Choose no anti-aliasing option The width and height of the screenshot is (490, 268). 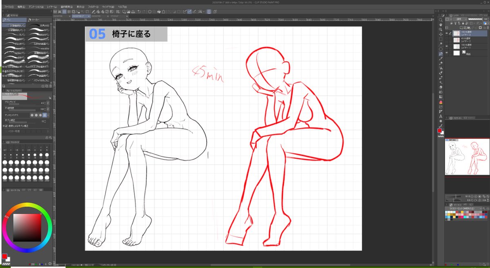[x=33, y=115]
